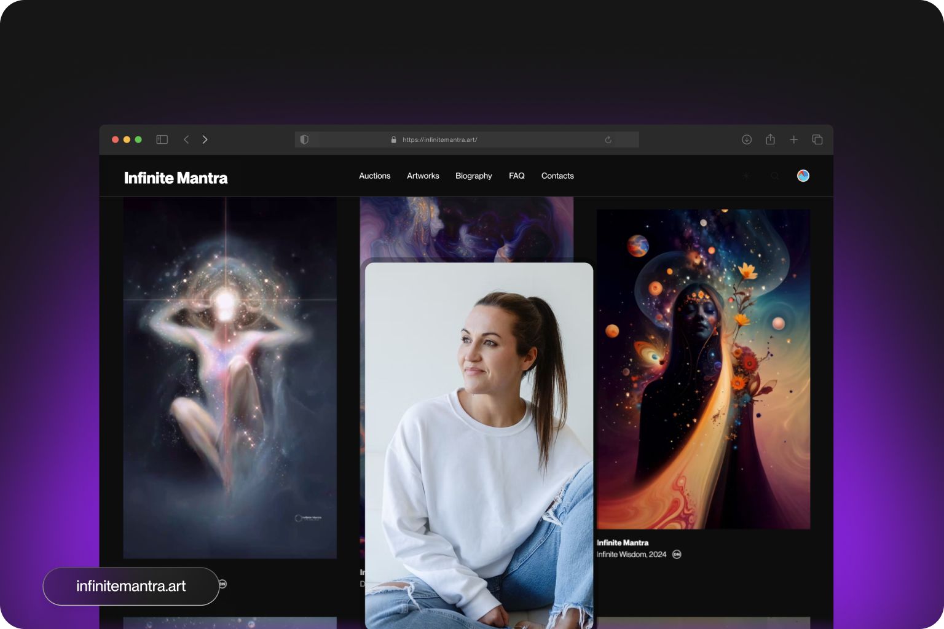Viewport: 944px width, 629px height.
Task: Toggle the browser sidebar panel icon
Action: click(162, 139)
